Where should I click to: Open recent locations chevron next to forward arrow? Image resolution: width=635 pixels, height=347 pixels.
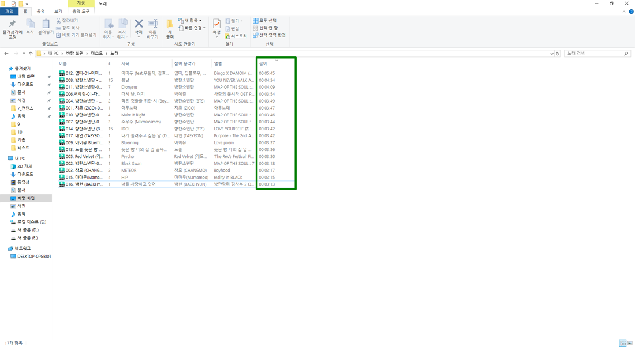(24, 54)
